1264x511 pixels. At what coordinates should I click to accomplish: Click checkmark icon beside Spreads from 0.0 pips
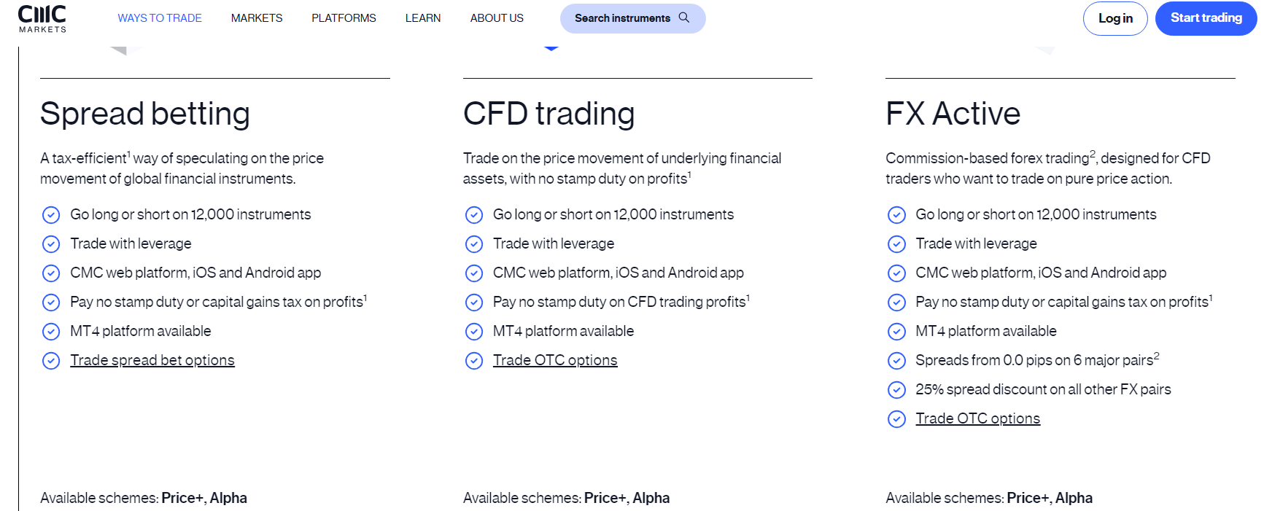pyautogui.click(x=896, y=361)
